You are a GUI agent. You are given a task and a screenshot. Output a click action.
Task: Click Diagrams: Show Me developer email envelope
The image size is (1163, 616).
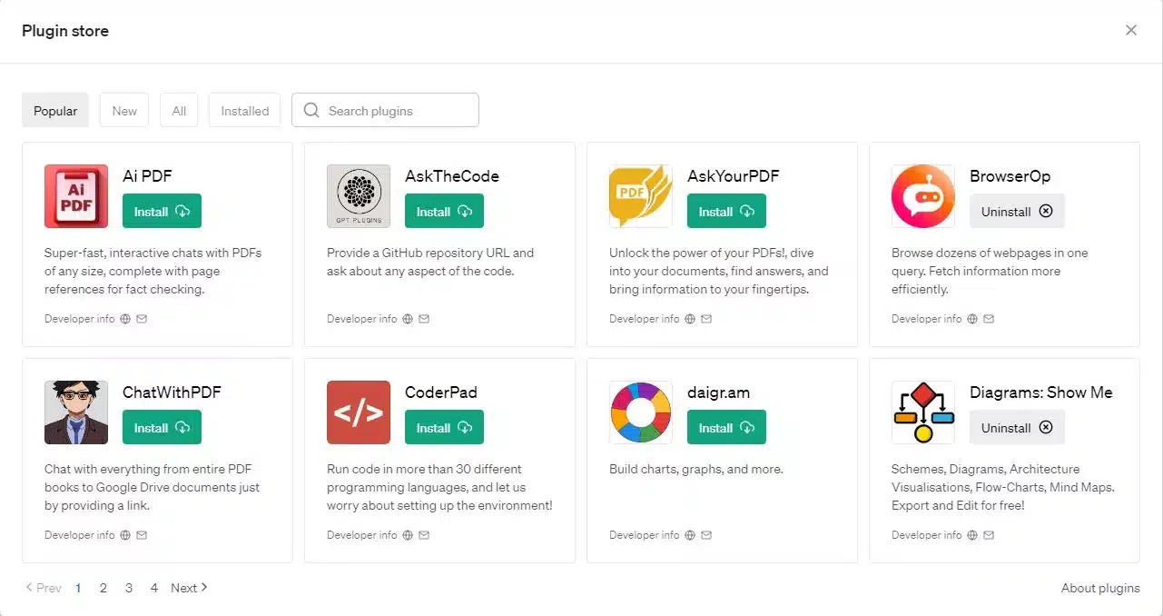point(989,535)
